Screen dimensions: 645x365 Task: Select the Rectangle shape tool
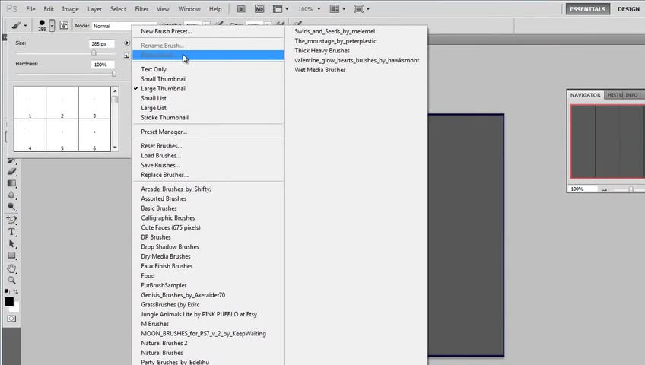click(11, 255)
